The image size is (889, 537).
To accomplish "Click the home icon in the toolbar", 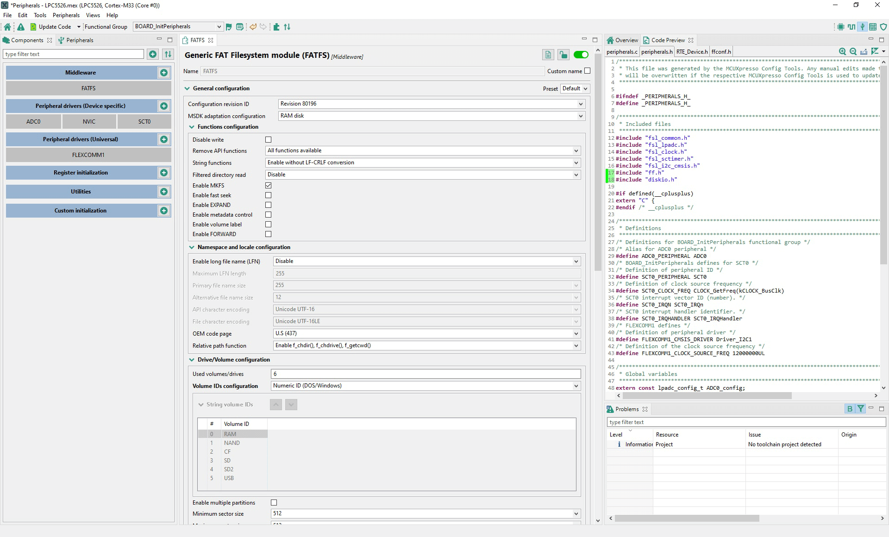I will click(x=7, y=27).
